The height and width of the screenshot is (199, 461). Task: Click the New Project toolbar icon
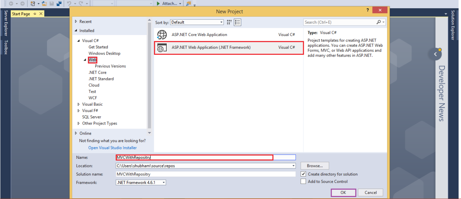coord(33,3)
